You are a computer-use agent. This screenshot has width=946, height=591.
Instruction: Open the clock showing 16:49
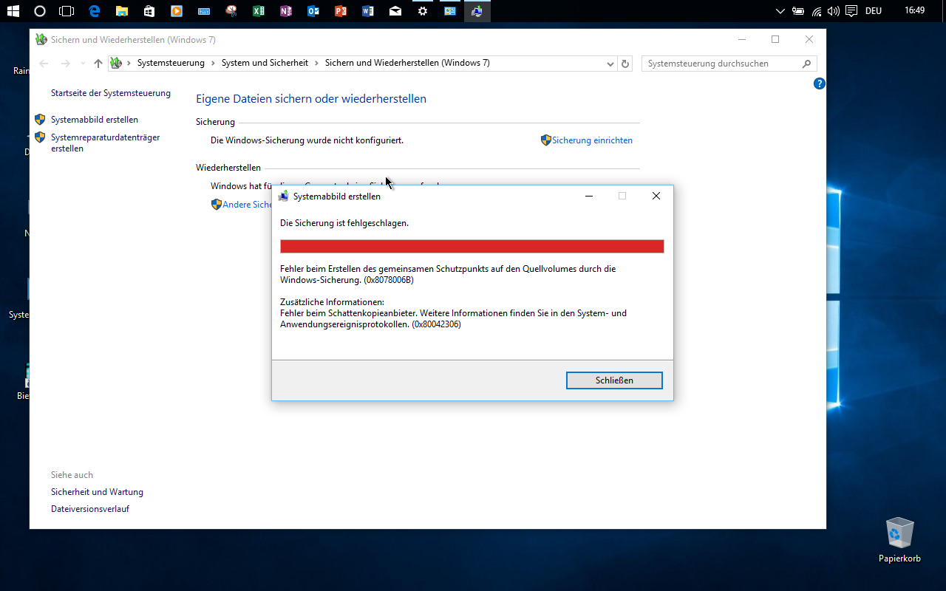(914, 11)
